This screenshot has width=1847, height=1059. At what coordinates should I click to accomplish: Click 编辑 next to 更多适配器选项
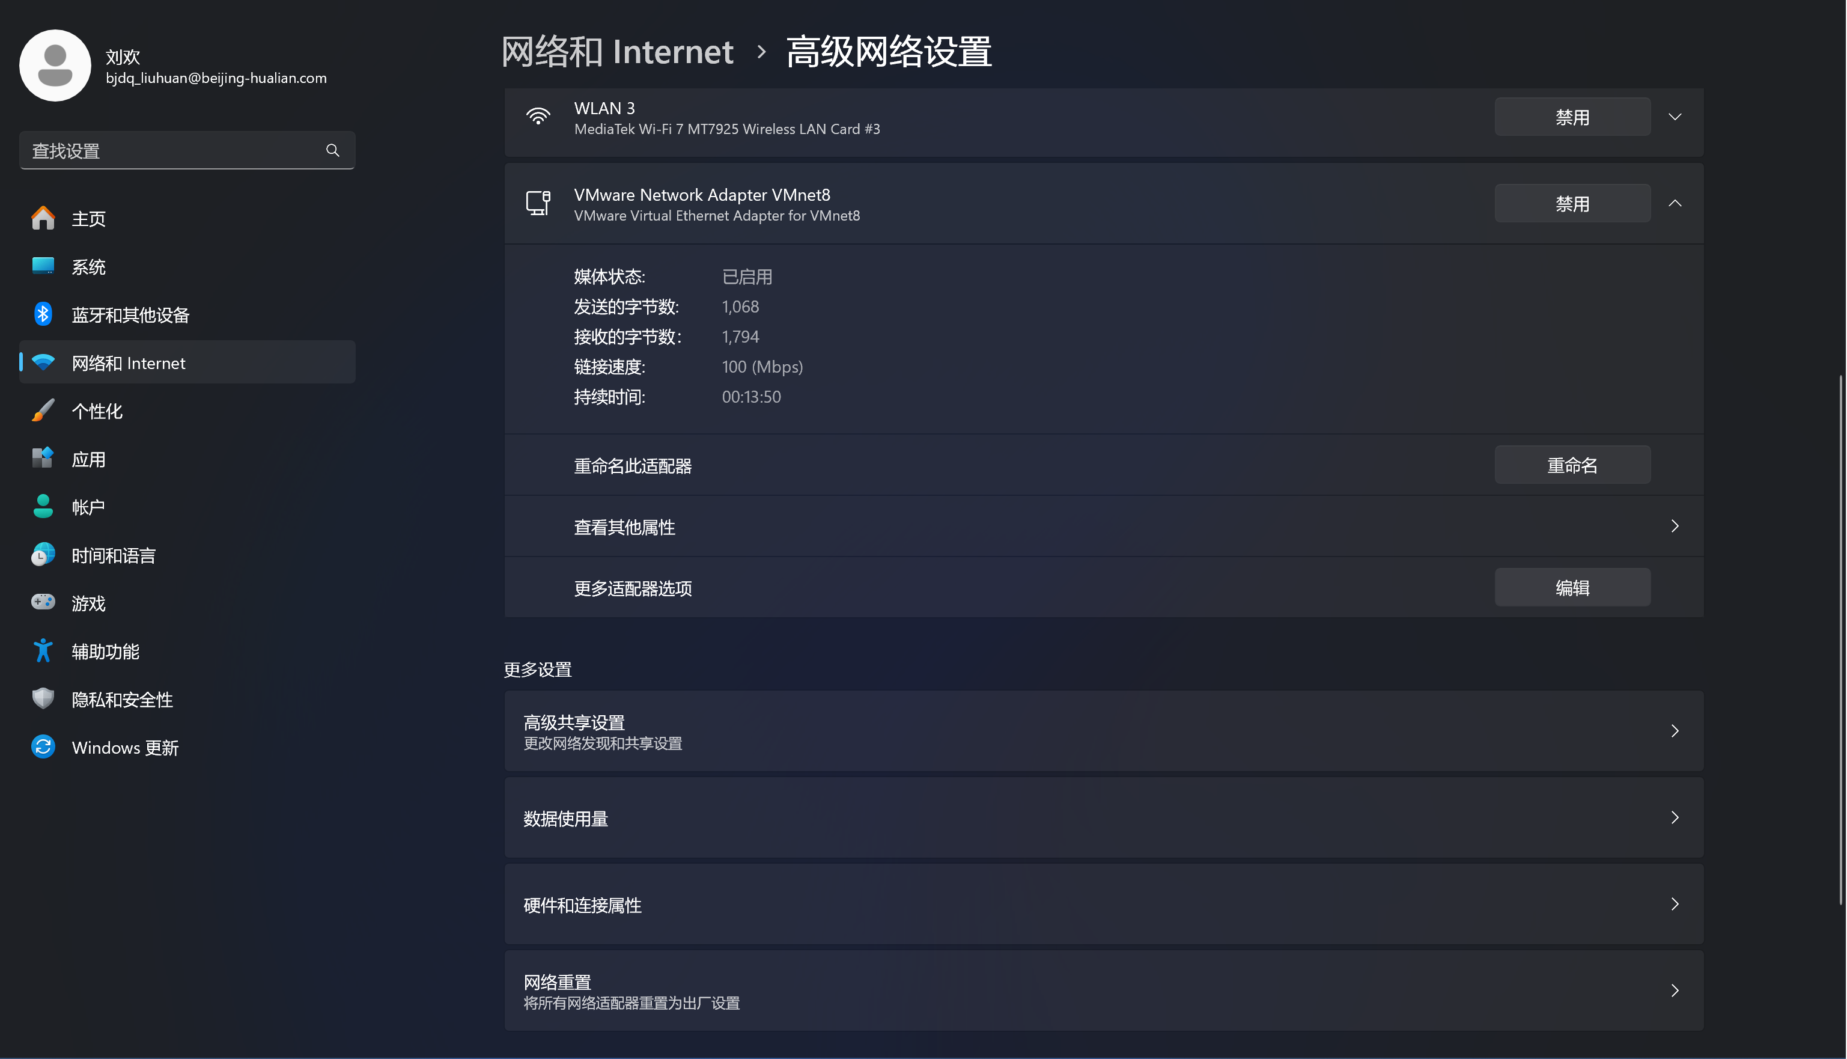[x=1572, y=587]
